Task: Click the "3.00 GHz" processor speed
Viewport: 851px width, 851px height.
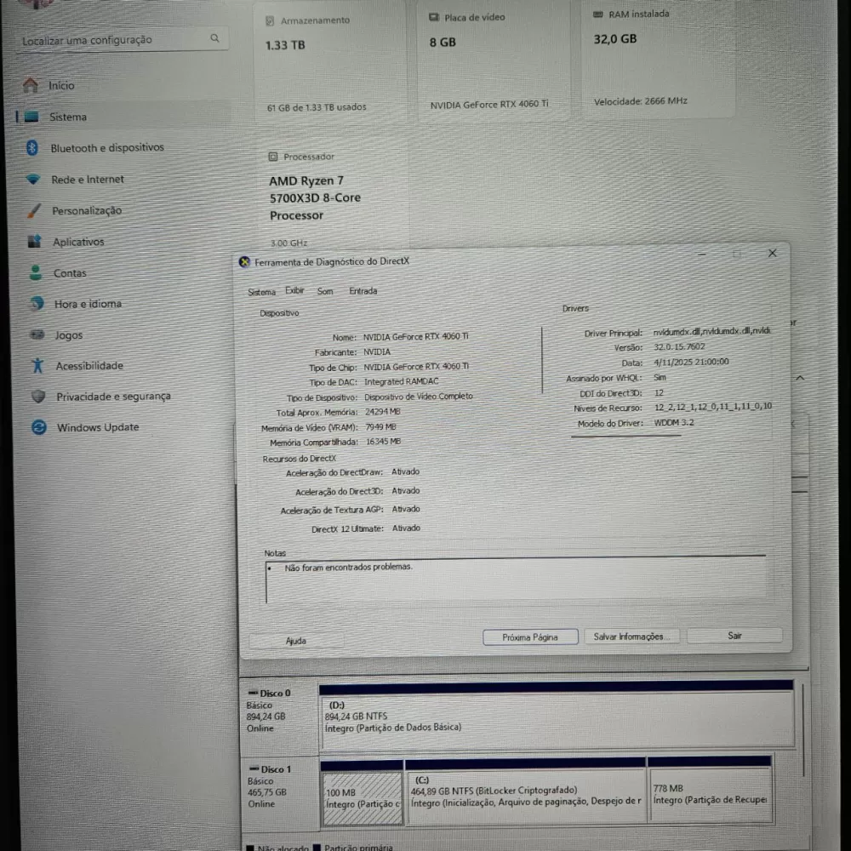Action: click(x=288, y=243)
